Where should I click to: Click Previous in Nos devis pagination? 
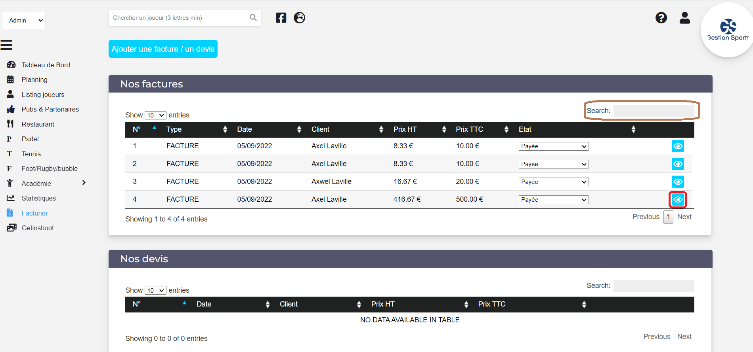657,337
